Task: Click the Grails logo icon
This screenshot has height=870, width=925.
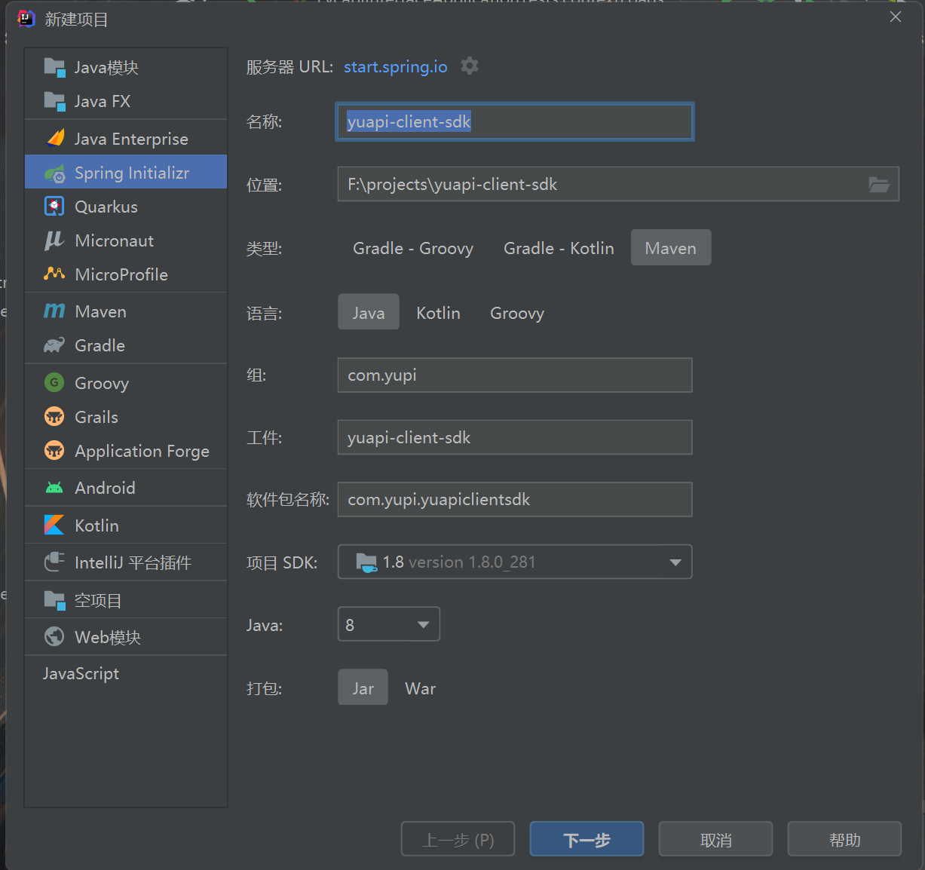Action: pos(54,417)
